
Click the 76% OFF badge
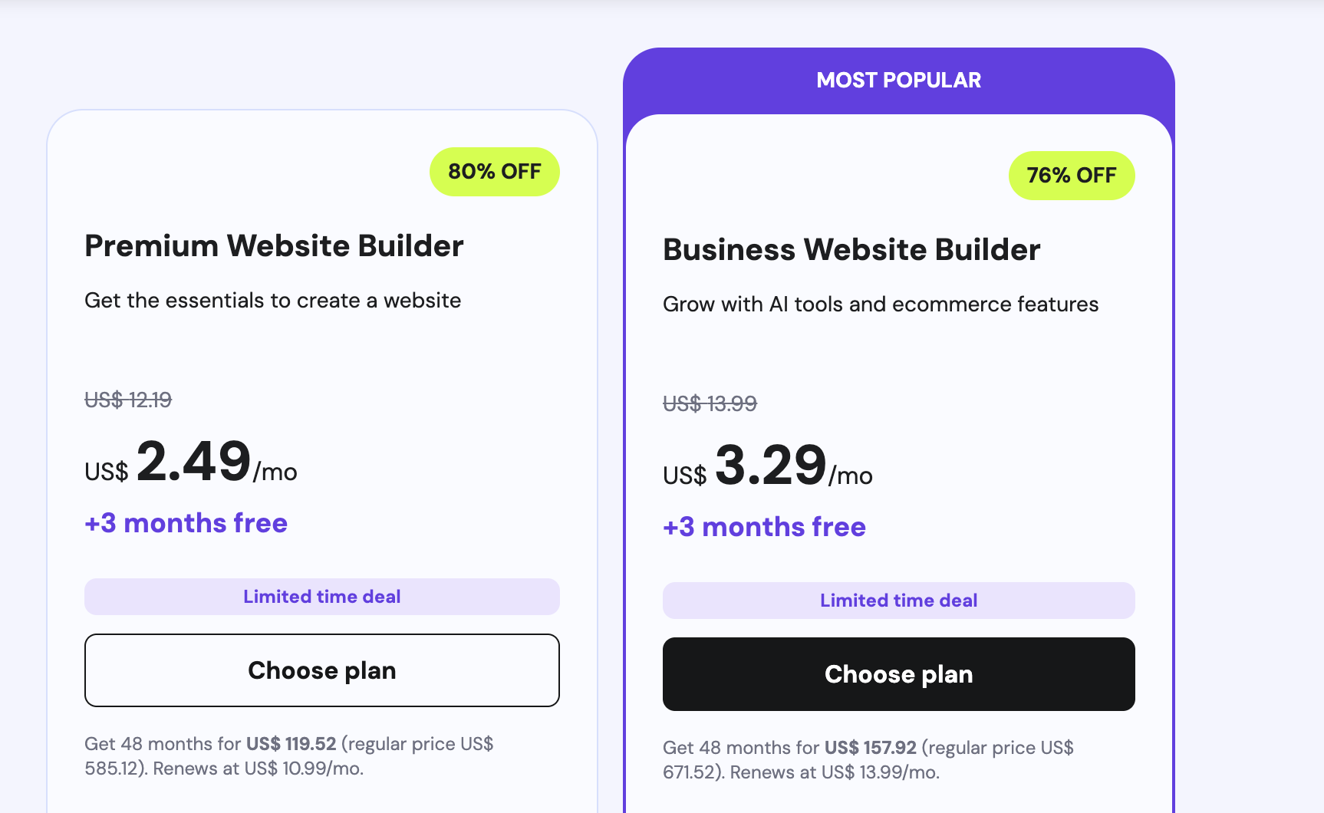[x=1071, y=175]
